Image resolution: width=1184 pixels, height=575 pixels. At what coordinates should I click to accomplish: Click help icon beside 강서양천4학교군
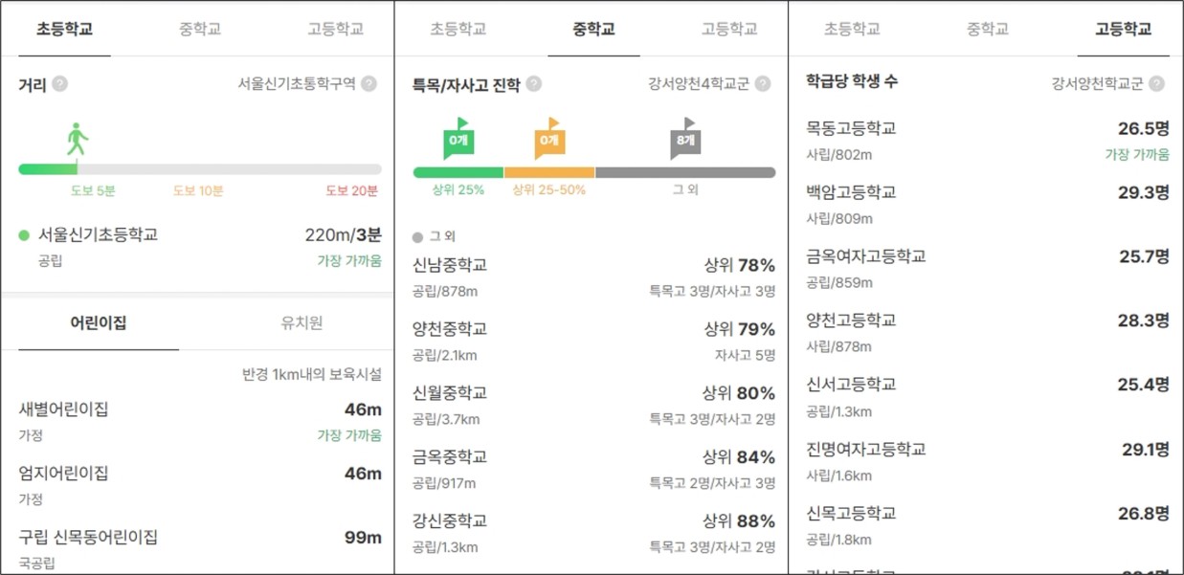pos(763,84)
